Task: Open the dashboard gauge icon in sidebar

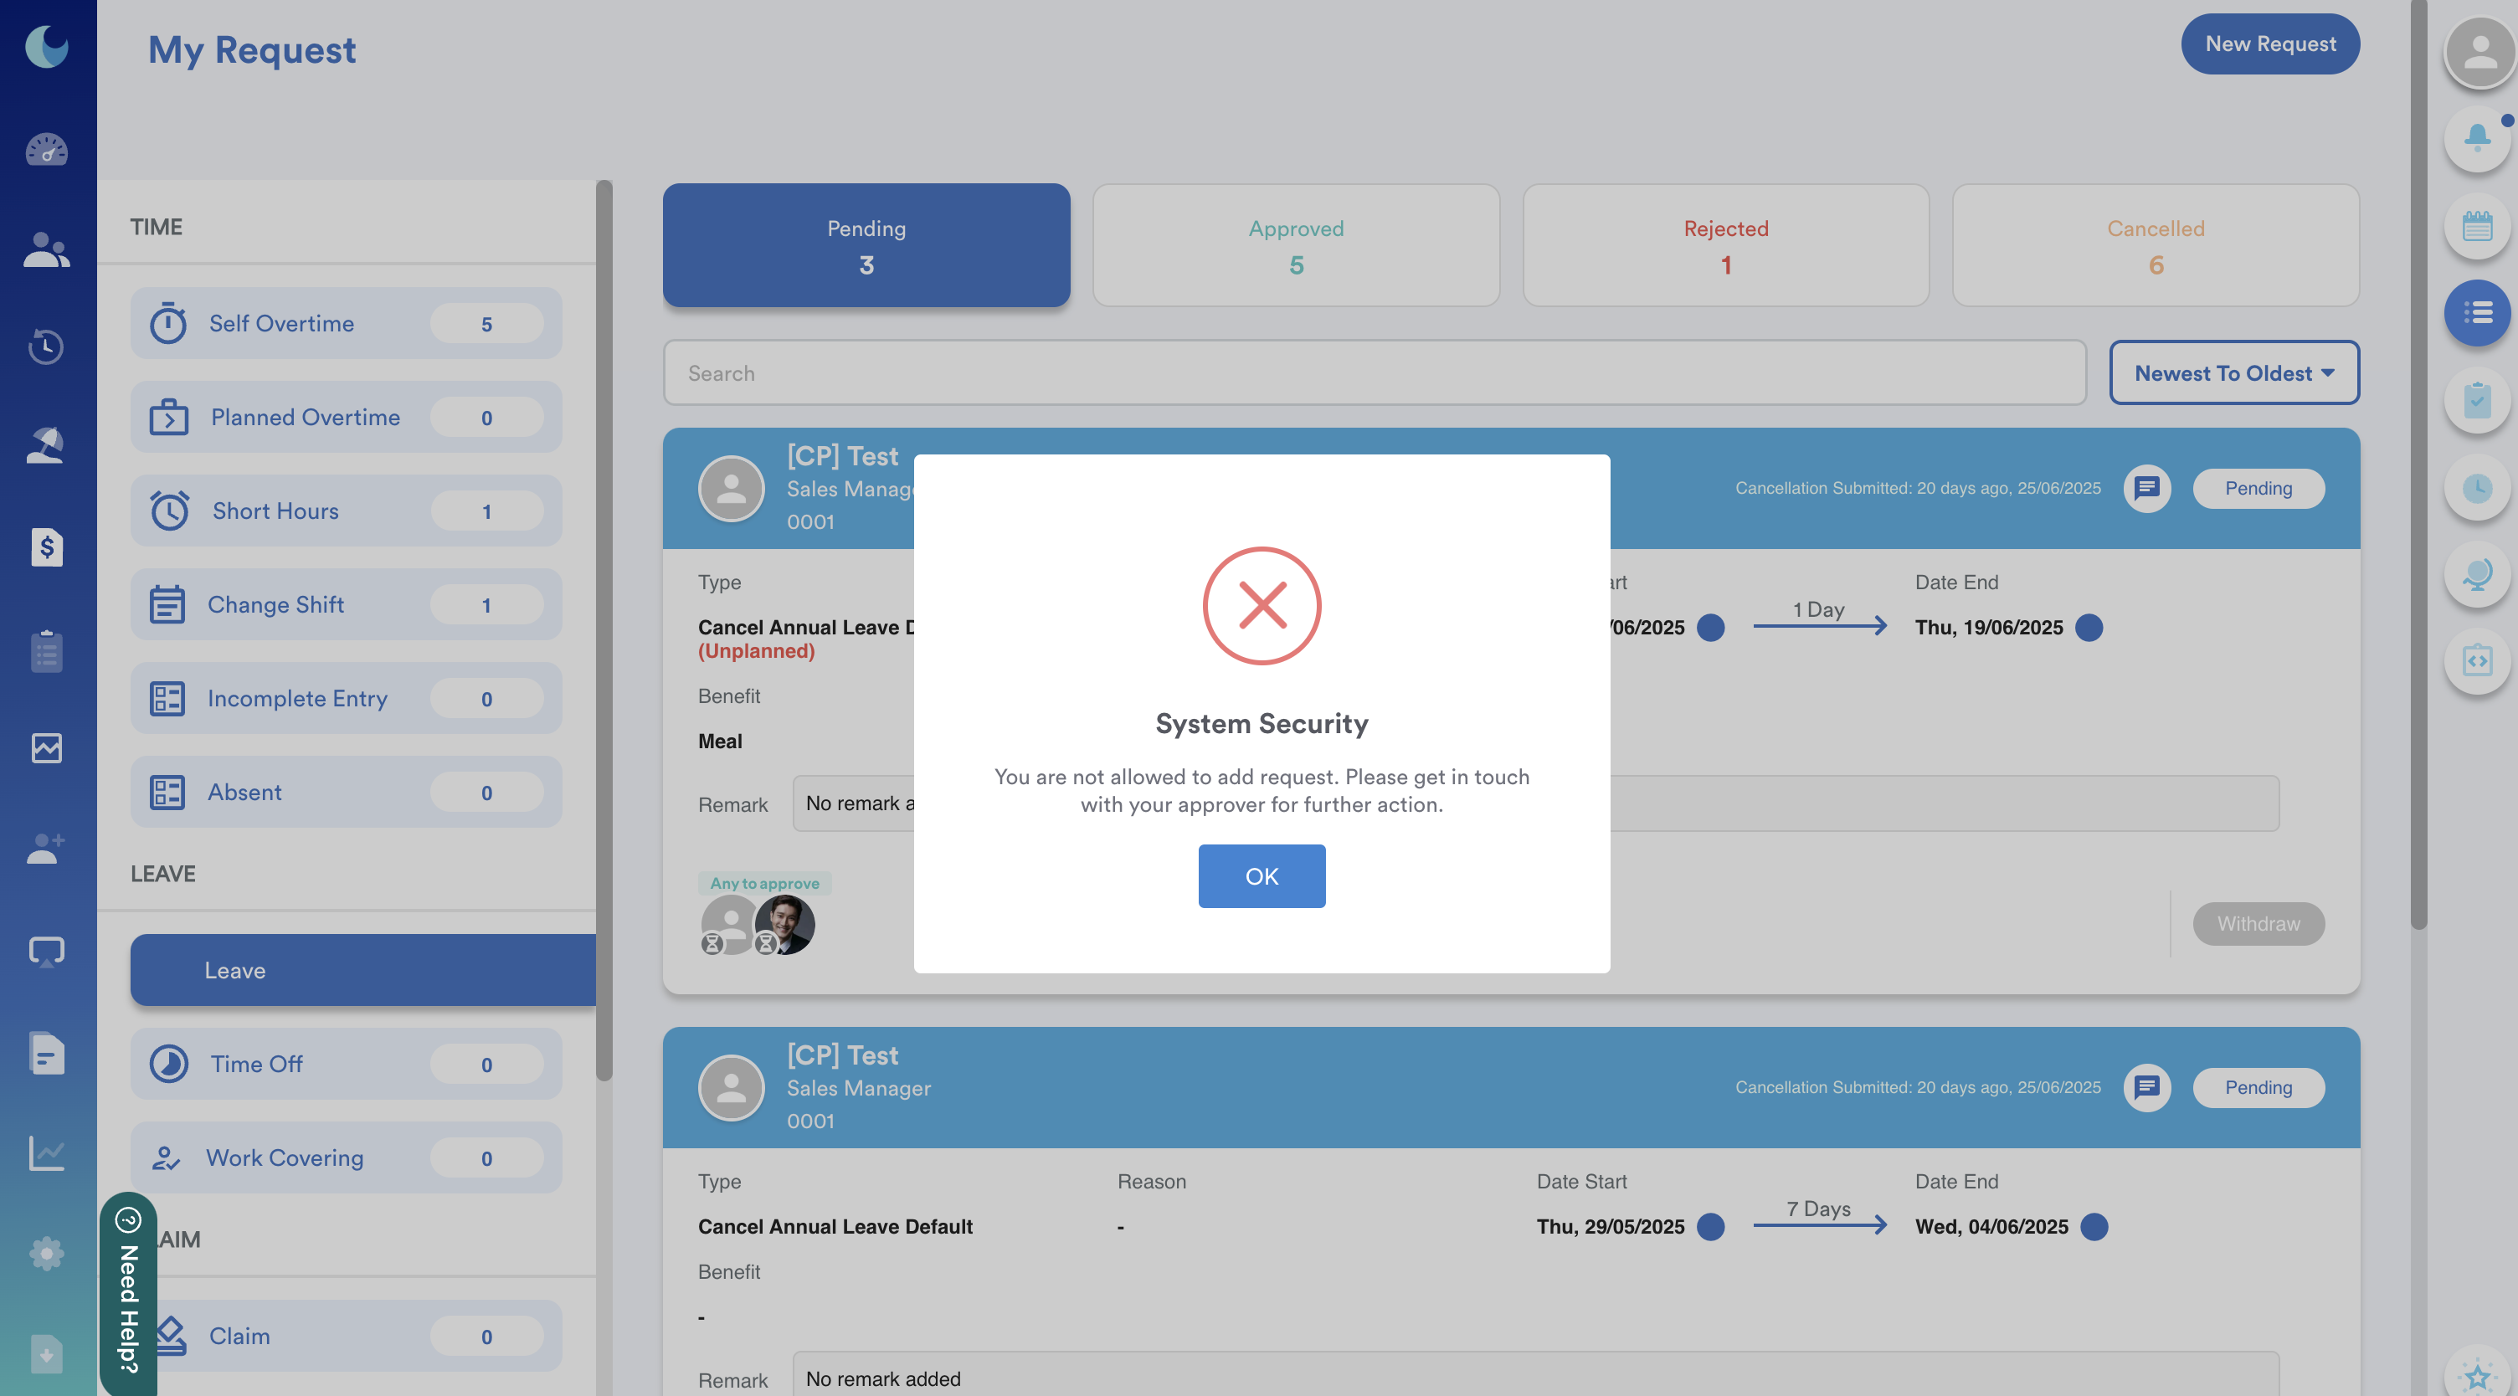Action: coord(46,150)
